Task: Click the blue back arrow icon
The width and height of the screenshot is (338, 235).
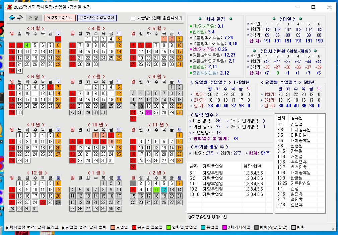Action: click(12, 18)
